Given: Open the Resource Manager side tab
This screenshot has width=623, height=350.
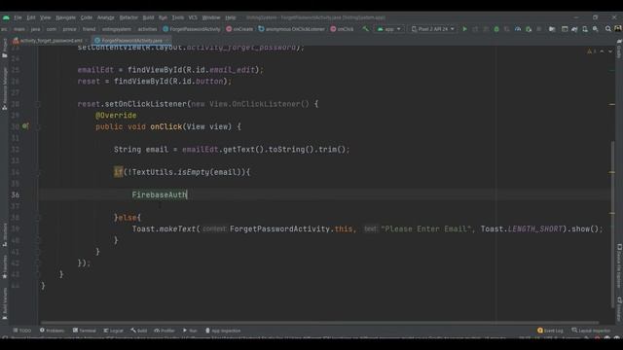Looking at the screenshot, I should [x=4, y=88].
